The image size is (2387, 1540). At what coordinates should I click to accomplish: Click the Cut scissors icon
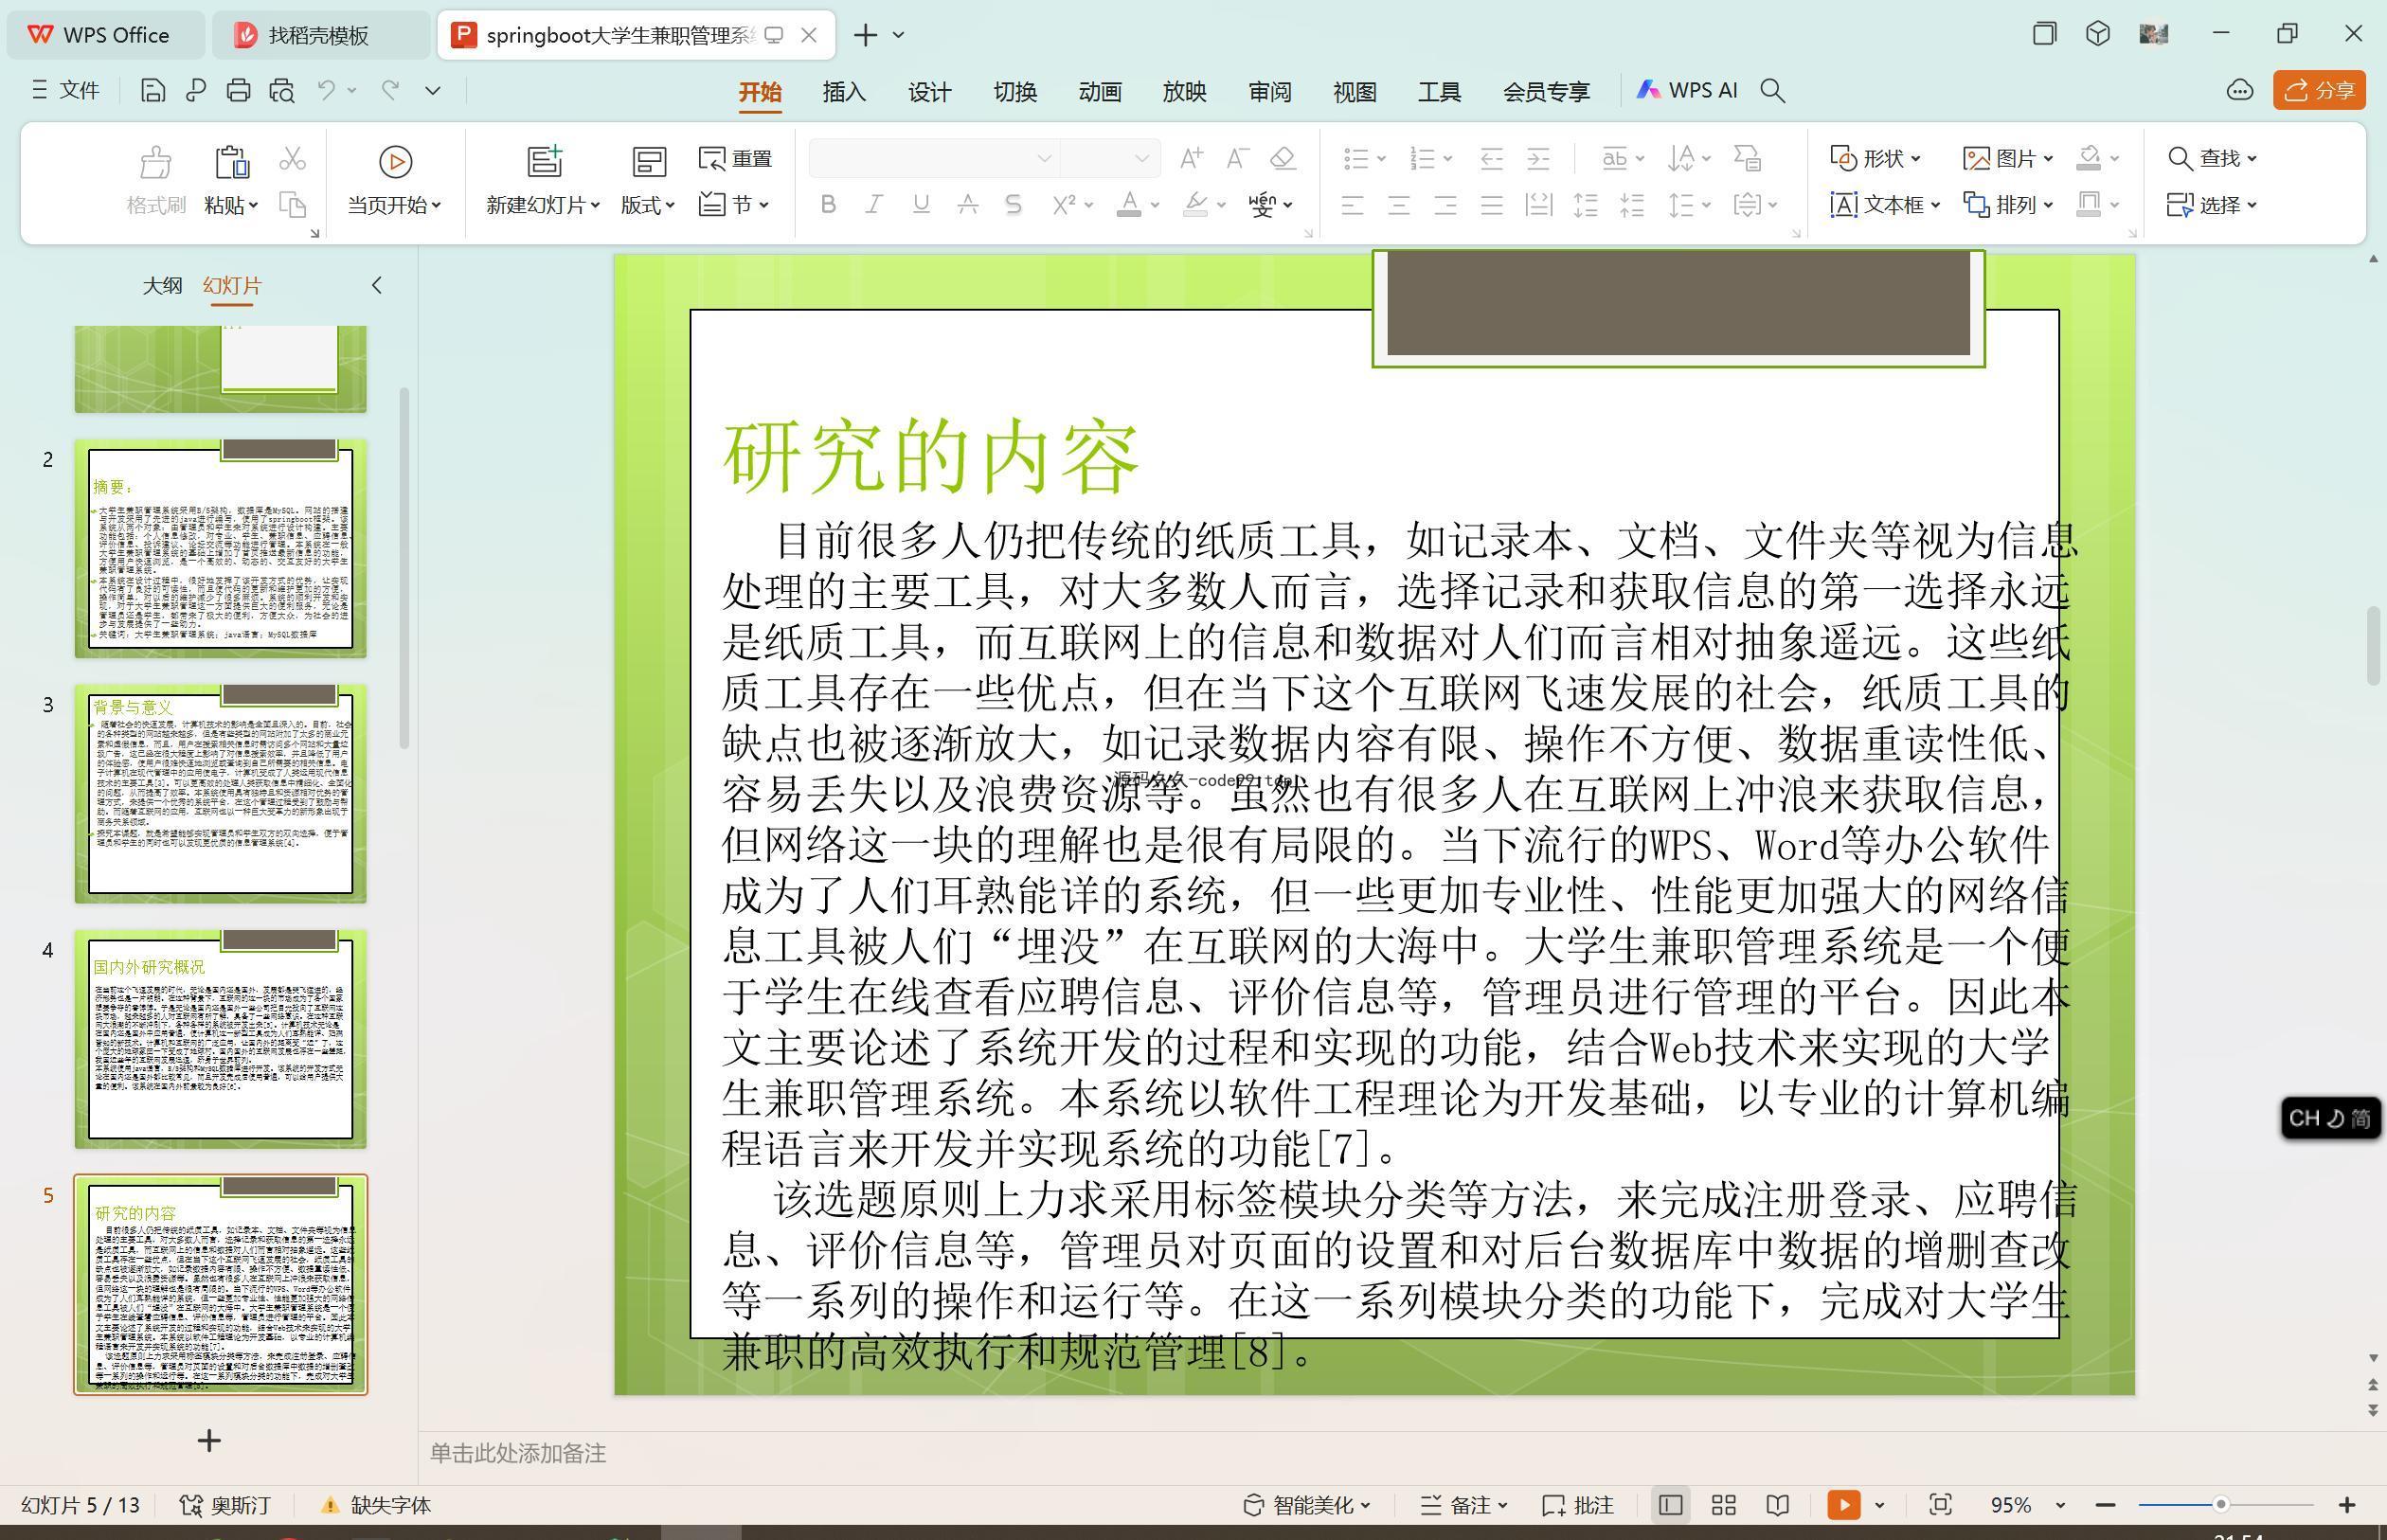292,159
